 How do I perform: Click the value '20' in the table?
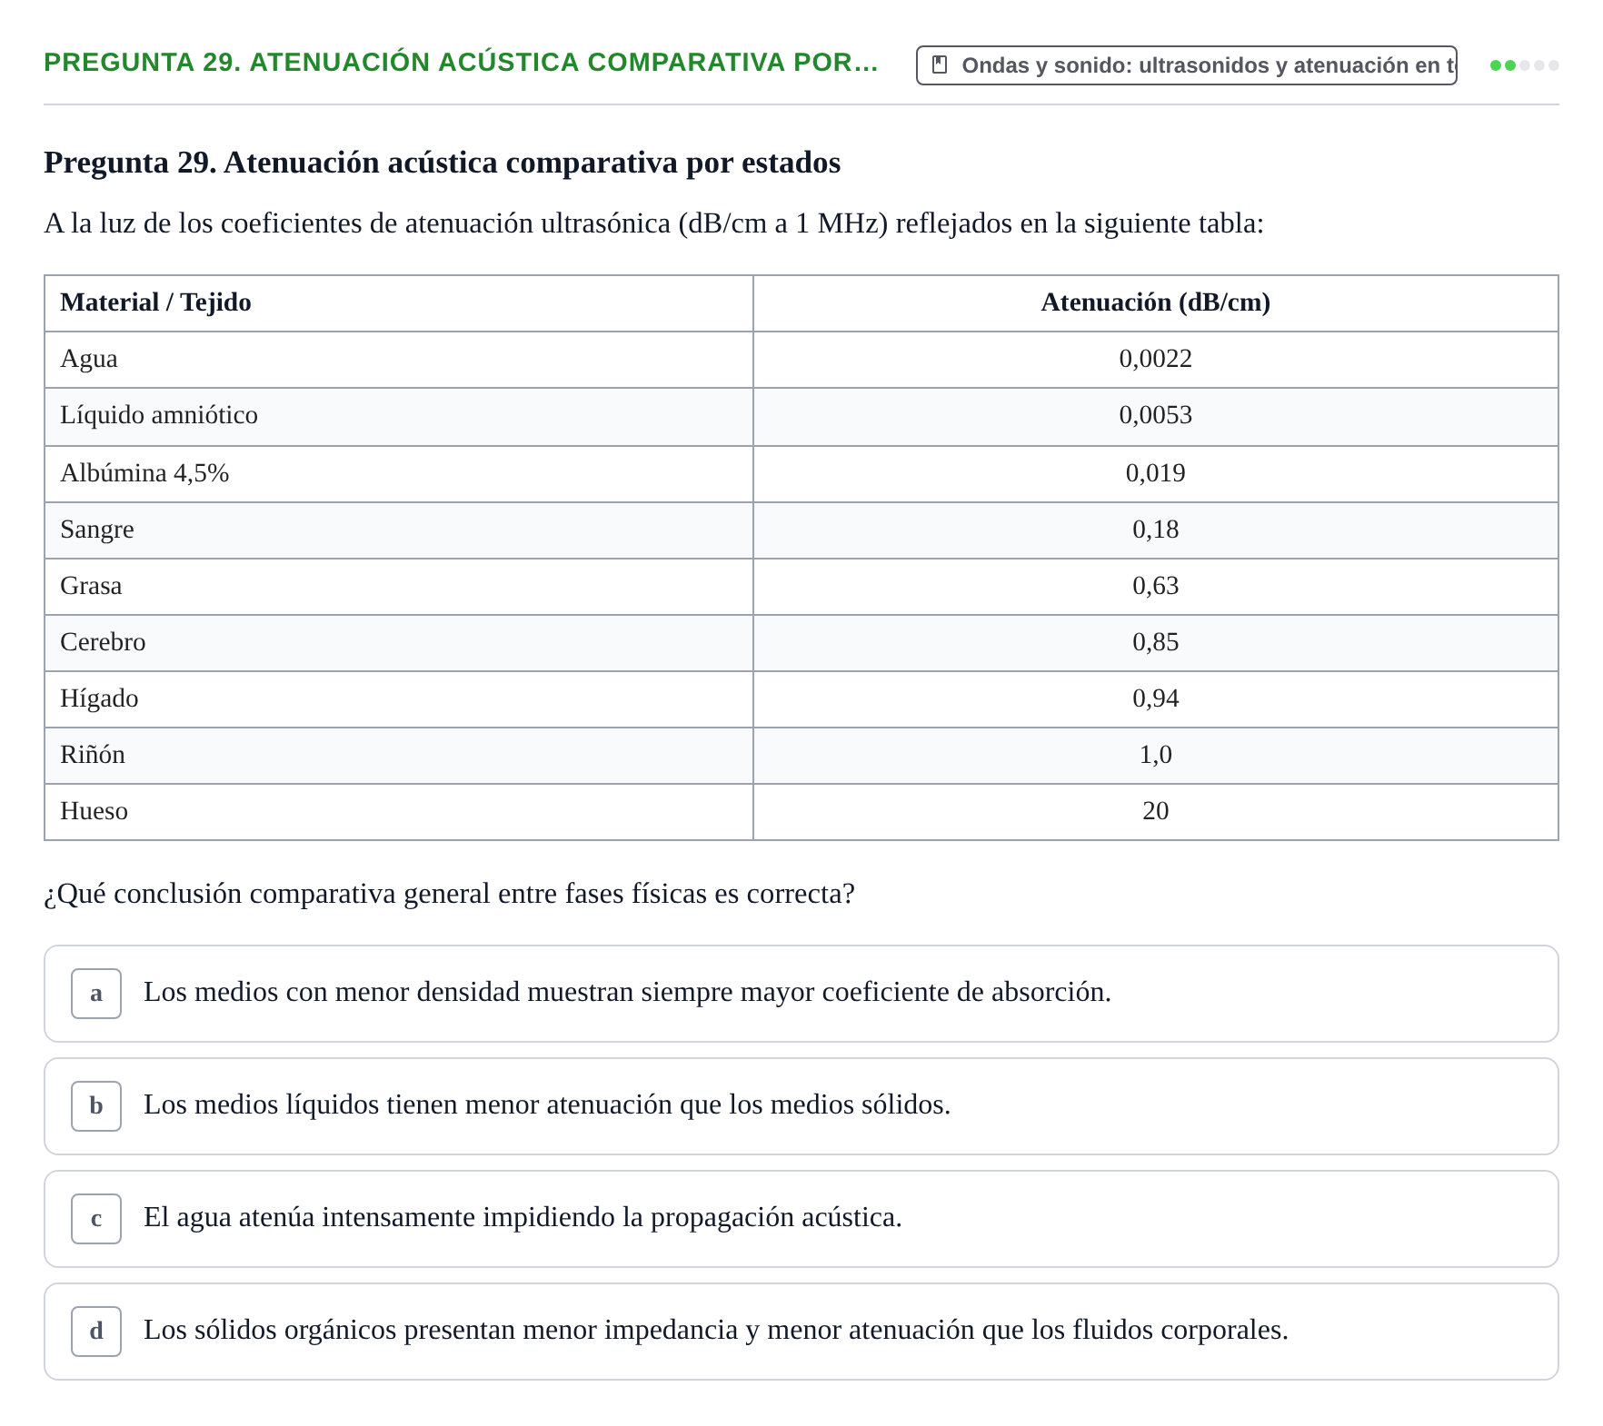point(1155,811)
